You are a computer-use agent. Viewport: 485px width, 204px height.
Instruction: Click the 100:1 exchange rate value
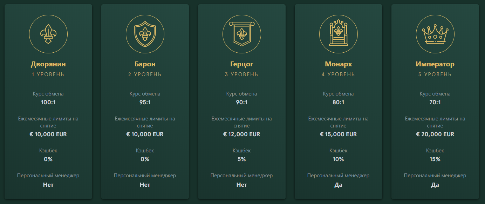pyautogui.click(x=48, y=103)
